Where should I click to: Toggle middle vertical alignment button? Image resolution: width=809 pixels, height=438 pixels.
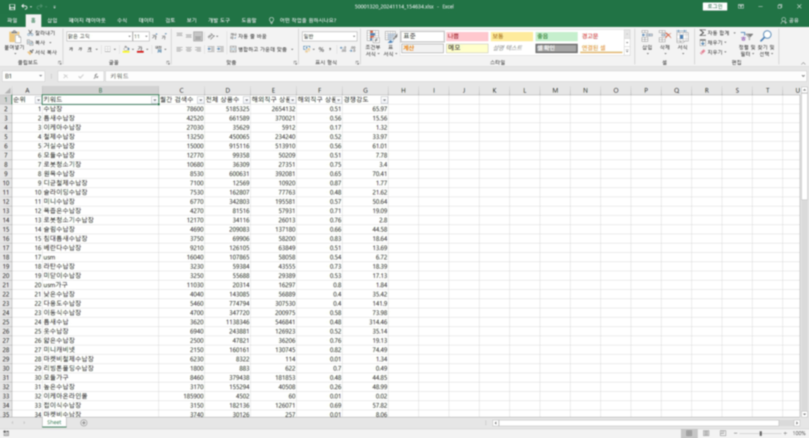pos(188,36)
